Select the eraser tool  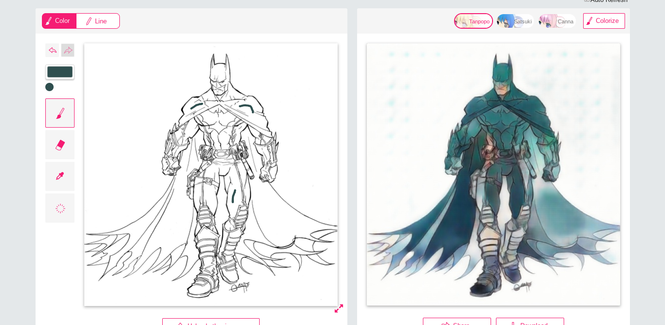[60, 145]
